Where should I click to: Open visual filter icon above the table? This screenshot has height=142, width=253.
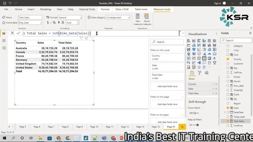click(81, 38)
